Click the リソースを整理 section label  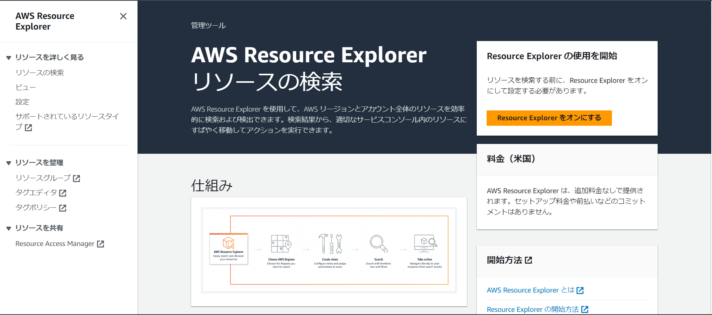pyautogui.click(x=39, y=162)
